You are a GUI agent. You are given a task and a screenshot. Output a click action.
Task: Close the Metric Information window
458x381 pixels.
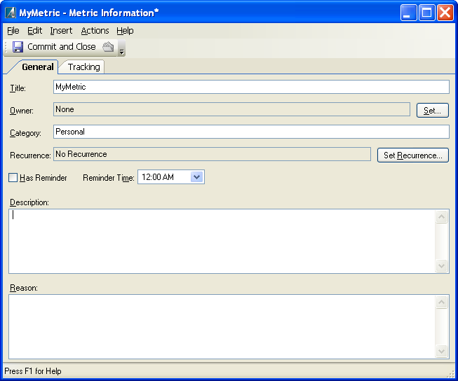point(445,13)
